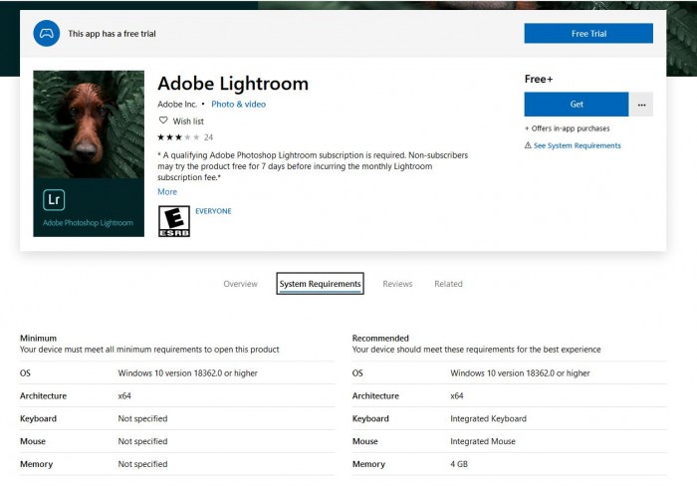Switch to the Reviews tab
Screen dimensions: 697x487
[x=397, y=284]
